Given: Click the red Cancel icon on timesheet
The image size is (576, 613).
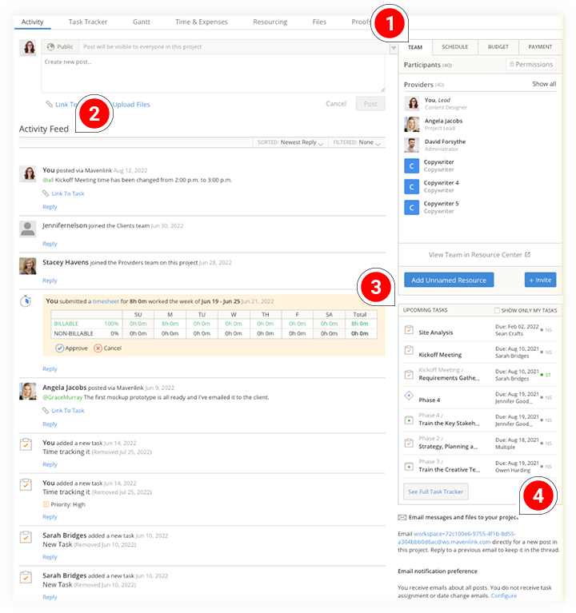Looking at the screenshot, I should (98, 348).
